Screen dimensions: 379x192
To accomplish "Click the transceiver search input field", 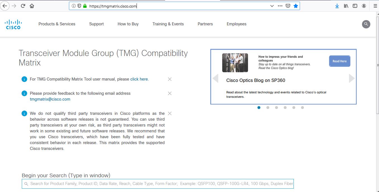I will [158, 184].
